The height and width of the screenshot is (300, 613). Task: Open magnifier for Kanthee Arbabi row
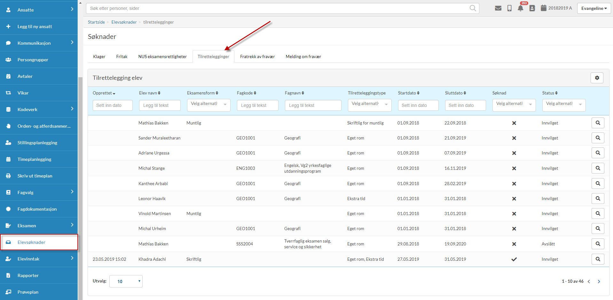click(598, 184)
